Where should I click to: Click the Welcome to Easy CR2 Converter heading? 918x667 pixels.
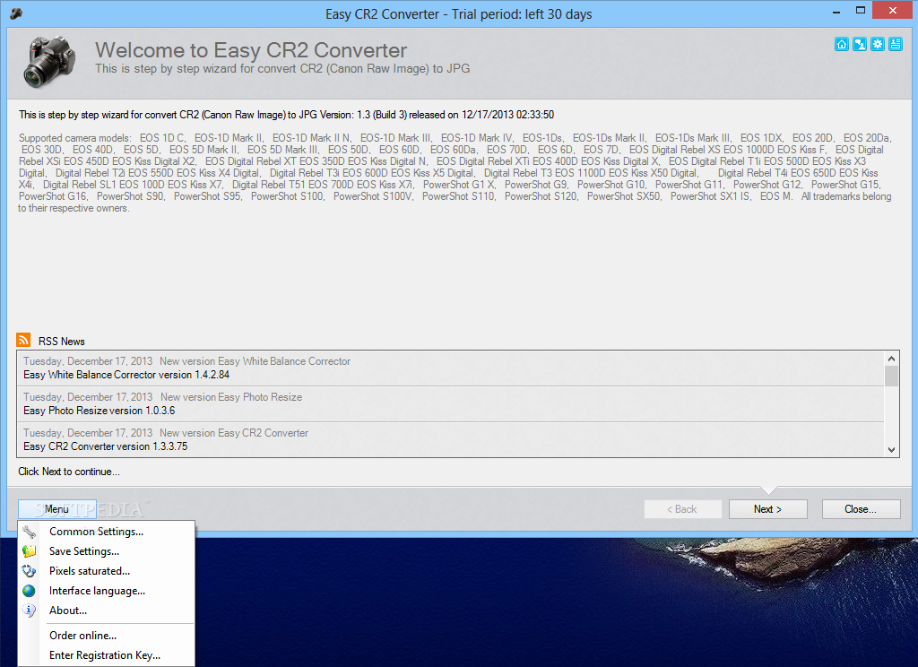click(x=251, y=50)
